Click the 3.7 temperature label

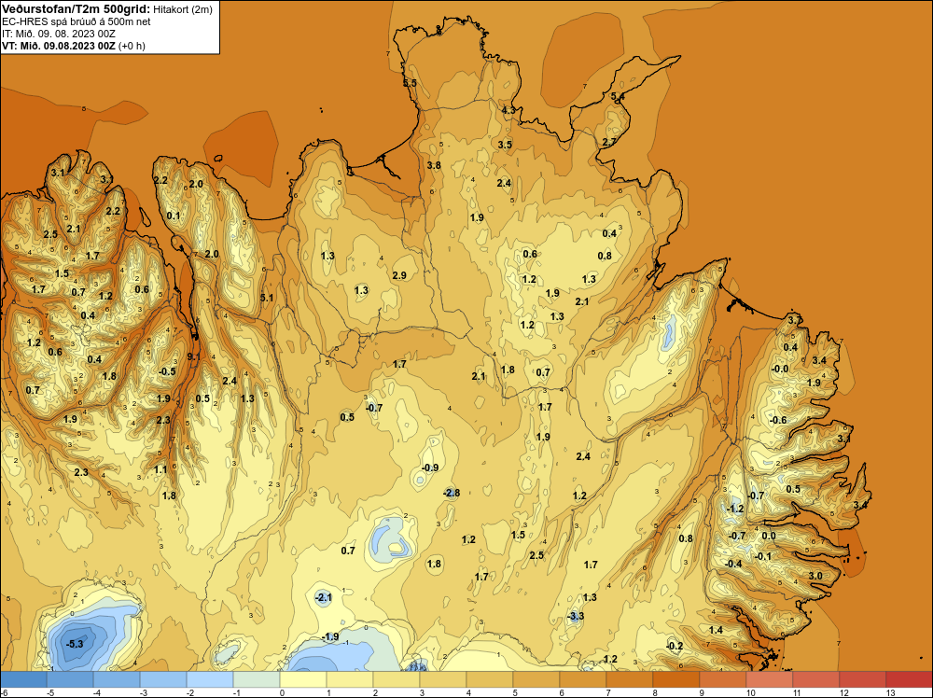(x=794, y=321)
